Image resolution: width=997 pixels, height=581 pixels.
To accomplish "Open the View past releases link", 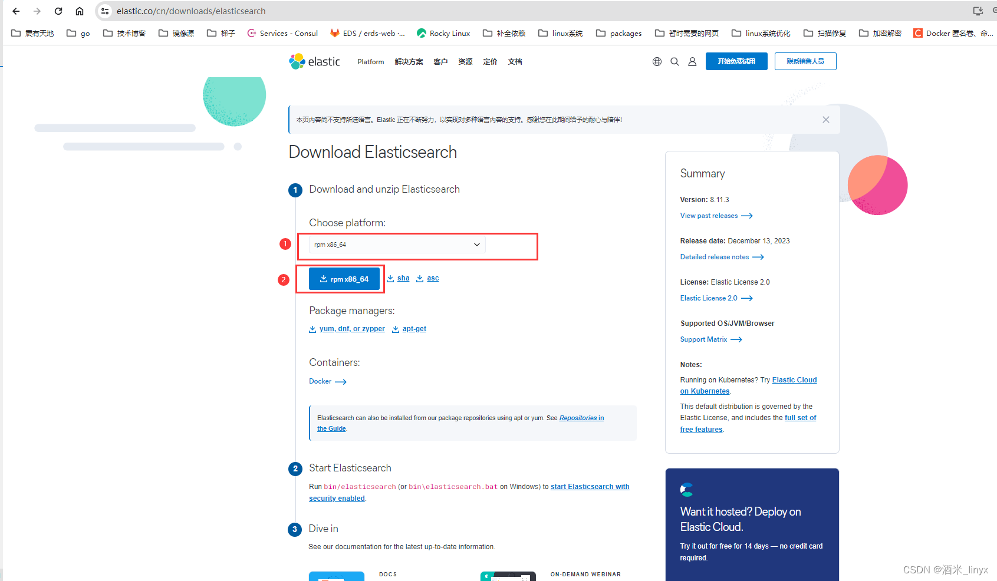I will 710,216.
